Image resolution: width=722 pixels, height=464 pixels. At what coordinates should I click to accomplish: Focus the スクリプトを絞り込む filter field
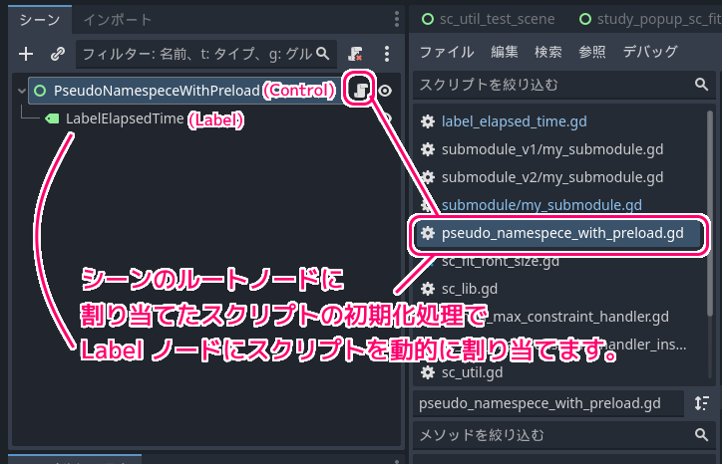coord(564,85)
